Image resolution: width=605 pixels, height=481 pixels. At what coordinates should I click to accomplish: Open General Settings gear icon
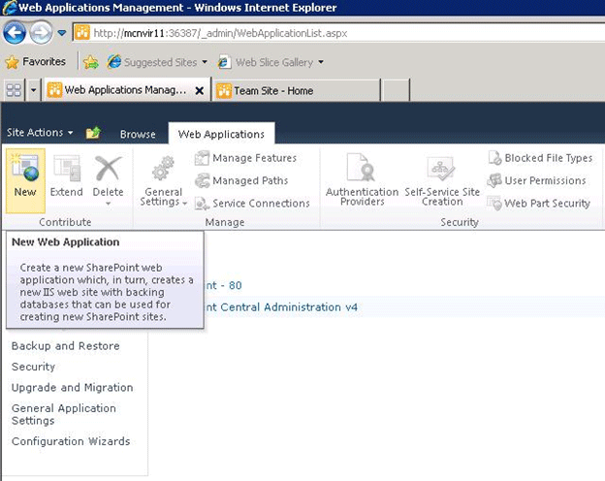point(163,169)
